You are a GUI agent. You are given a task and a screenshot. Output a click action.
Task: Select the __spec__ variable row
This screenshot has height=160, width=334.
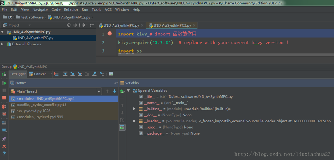point(166,127)
